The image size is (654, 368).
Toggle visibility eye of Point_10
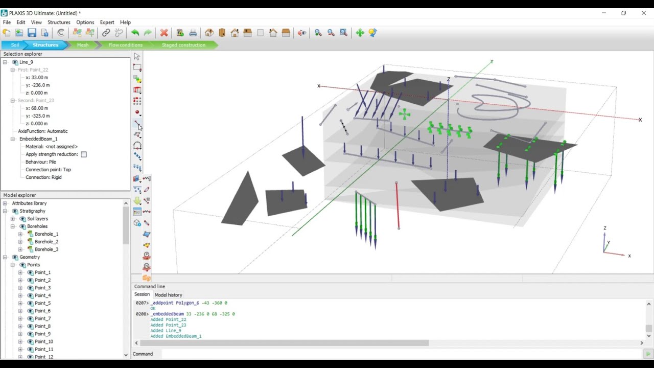click(30, 341)
